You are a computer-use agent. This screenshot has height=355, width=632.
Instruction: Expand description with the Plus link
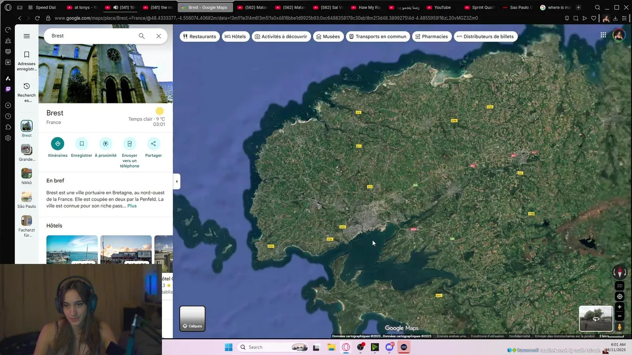point(132,206)
